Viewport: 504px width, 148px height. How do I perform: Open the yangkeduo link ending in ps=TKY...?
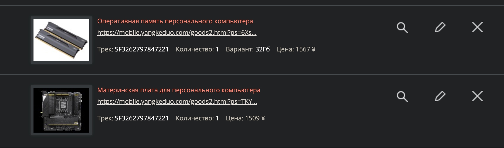tap(177, 102)
